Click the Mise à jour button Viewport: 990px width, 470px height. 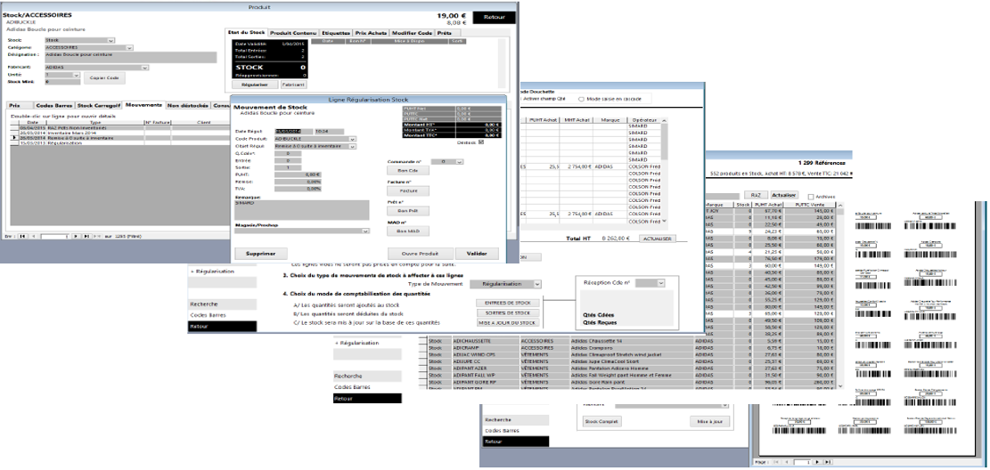[x=709, y=421]
